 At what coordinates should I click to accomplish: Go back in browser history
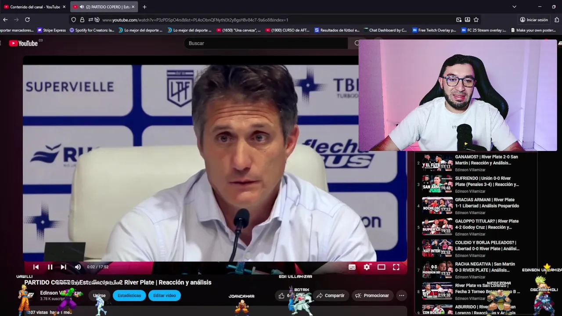pos(5,20)
